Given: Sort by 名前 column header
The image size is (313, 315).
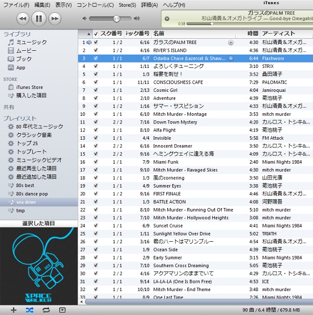Looking at the screenshot, I should 194,34.
